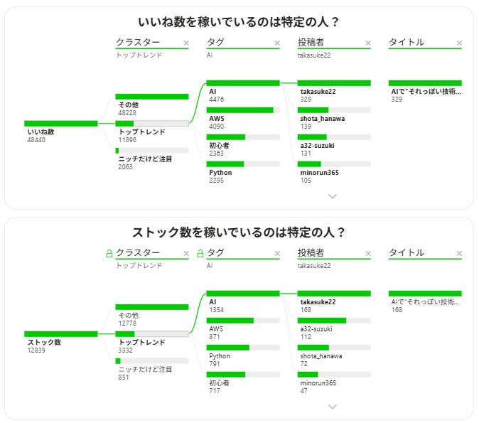Remove 投稿者 level in ストック数 tree
Image resolution: width=479 pixels, height=423 pixels.
pyautogui.click(x=368, y=254)
